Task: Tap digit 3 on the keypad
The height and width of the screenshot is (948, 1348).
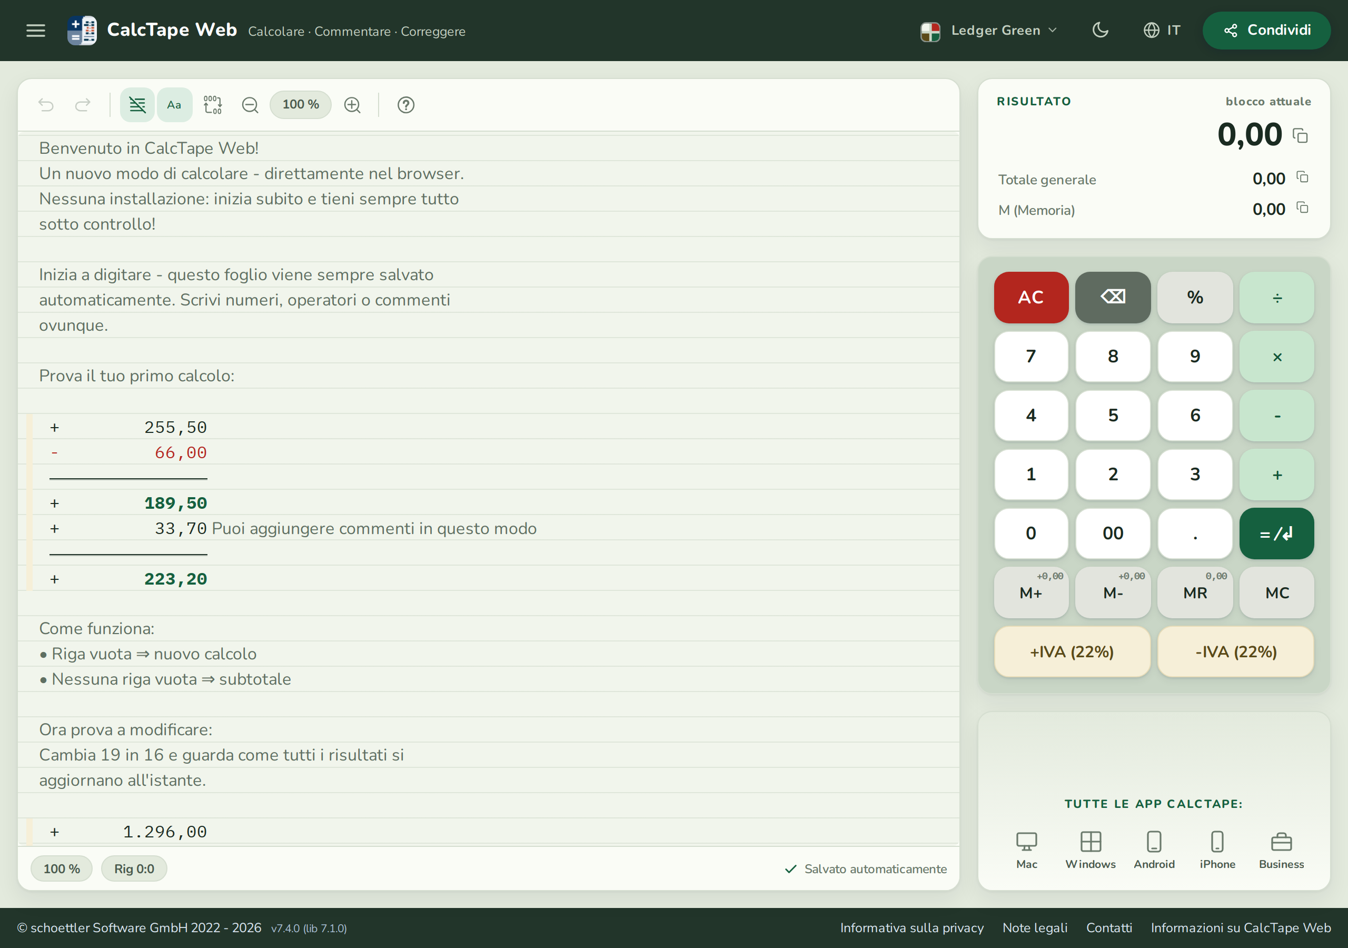Action: pyautogui.click(x=1195, y=475)
